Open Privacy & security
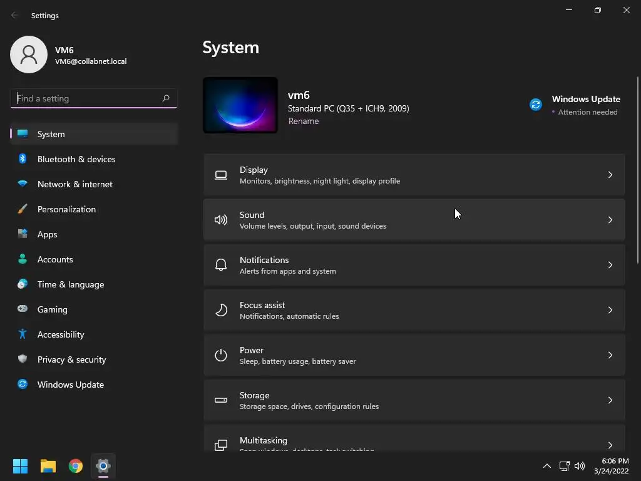Viewport: 641px width, 481px height. click(94, 359)
